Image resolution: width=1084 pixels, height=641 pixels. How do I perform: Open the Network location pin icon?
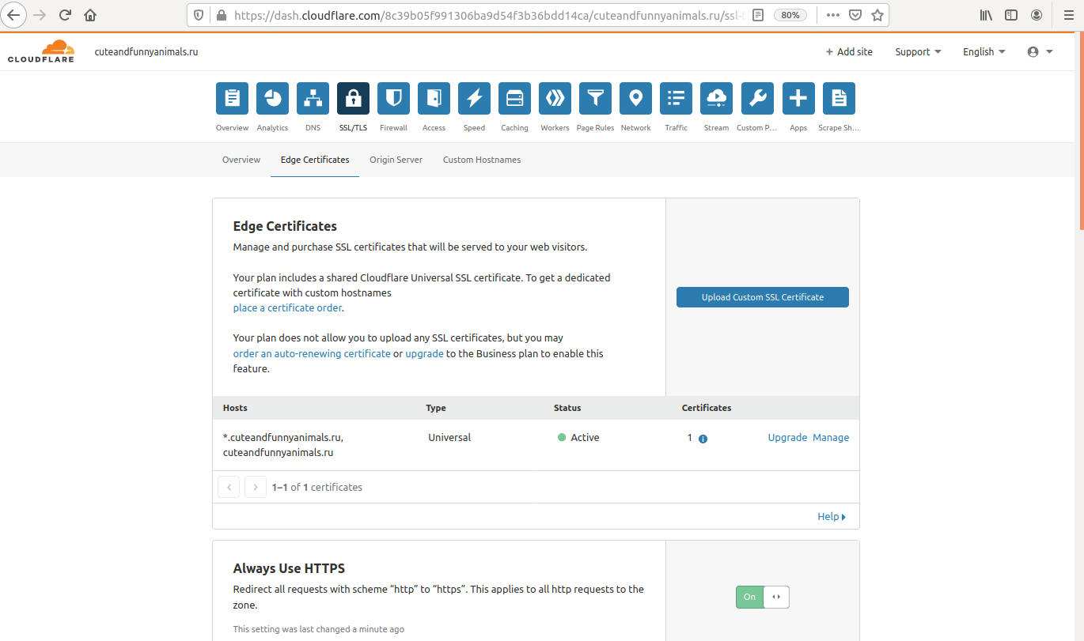click(635, 98)
